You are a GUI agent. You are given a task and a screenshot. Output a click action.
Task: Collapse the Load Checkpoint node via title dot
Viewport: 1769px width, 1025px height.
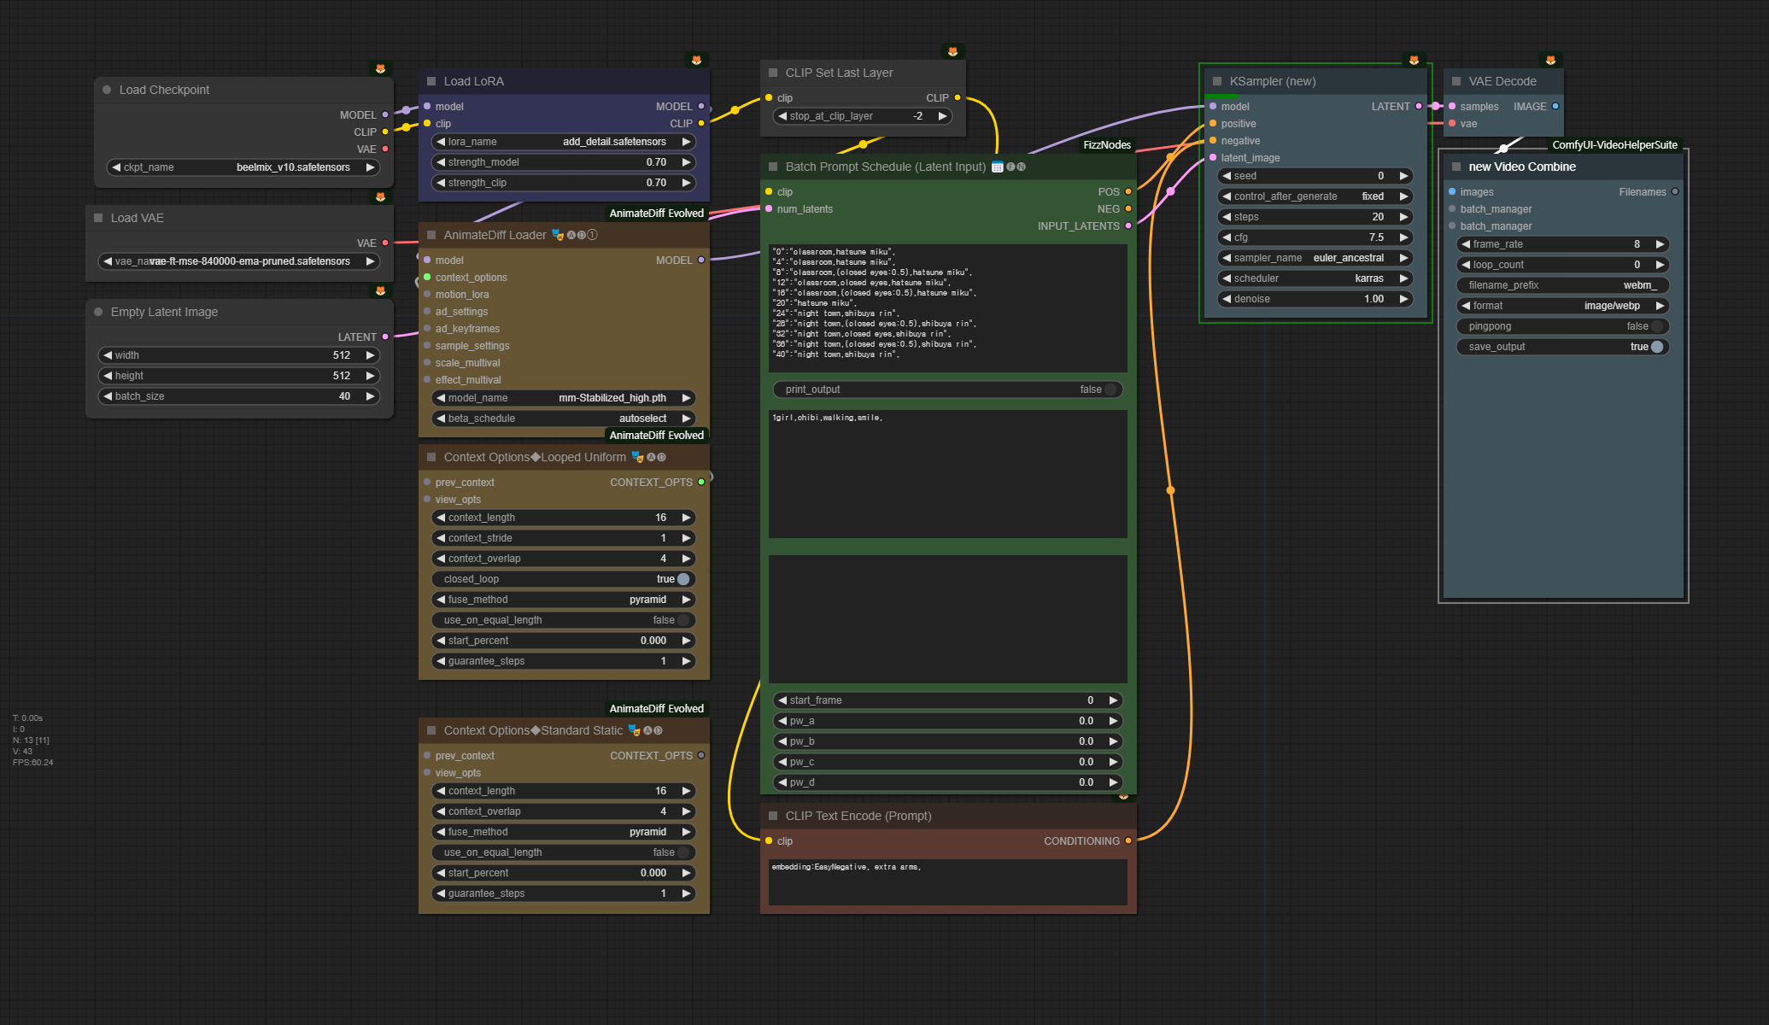pos(107,90)
